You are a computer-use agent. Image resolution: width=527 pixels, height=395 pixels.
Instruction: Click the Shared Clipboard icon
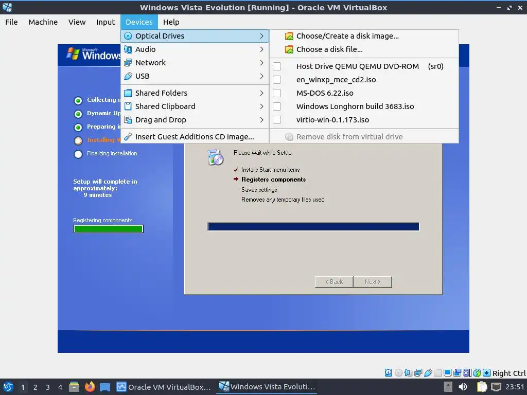pyautogui.click(x=128, y=106)
